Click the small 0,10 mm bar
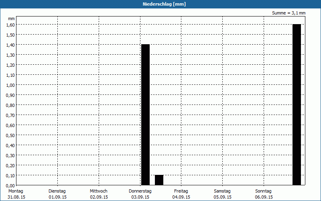321x201 pixels. tap(159, 180)
